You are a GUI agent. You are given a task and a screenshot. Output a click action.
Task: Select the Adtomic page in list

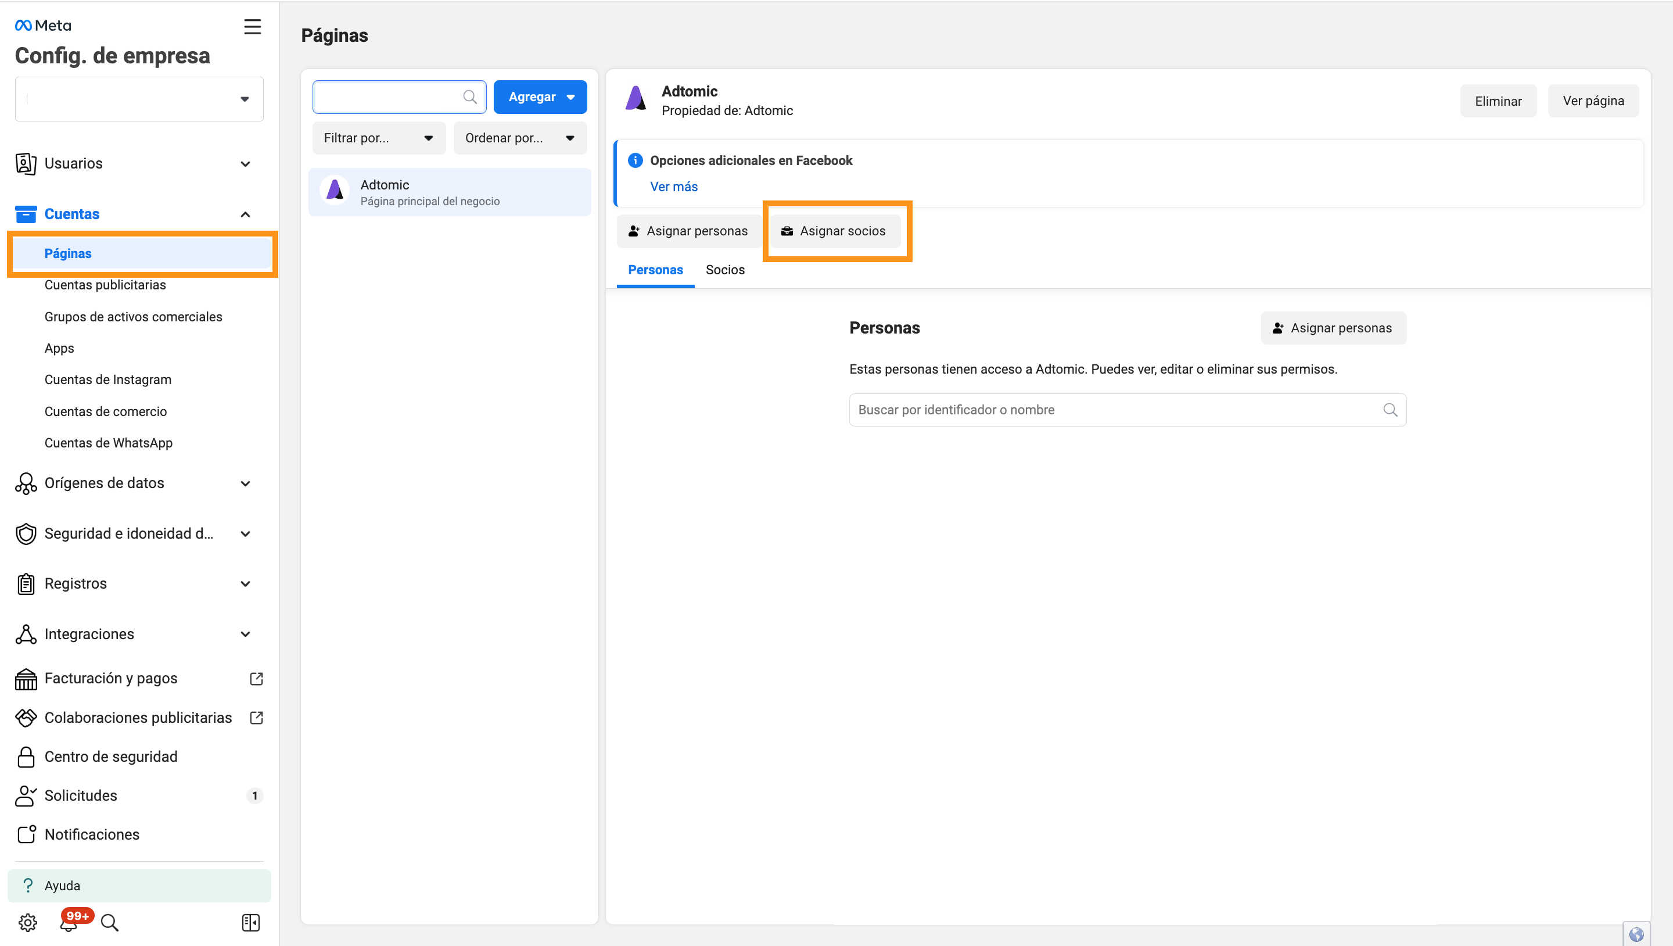tap(450, 192)
